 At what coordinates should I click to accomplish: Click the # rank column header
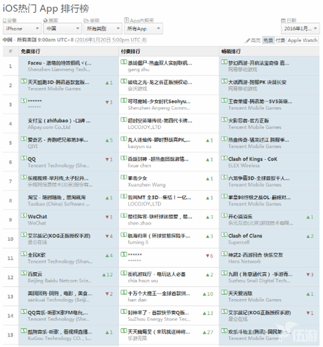(10, 51)
